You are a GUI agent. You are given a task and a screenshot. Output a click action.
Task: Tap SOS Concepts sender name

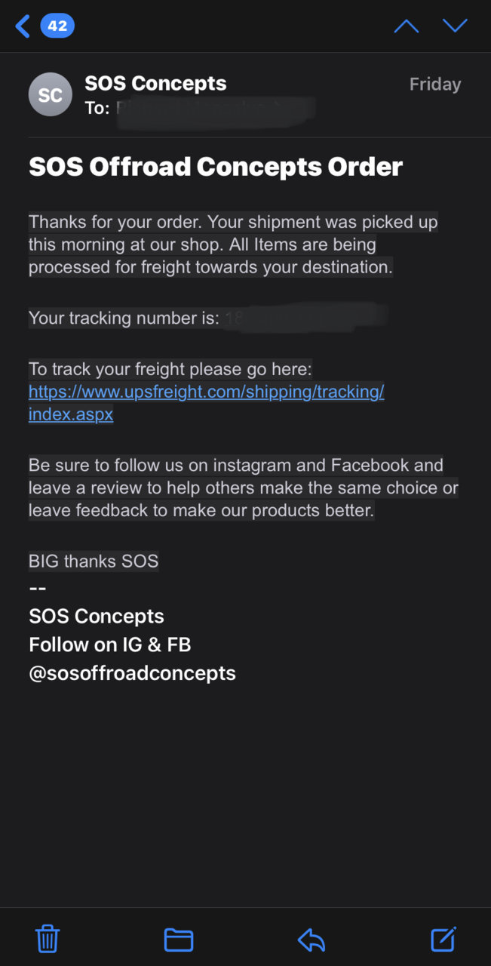click(155, 83)
